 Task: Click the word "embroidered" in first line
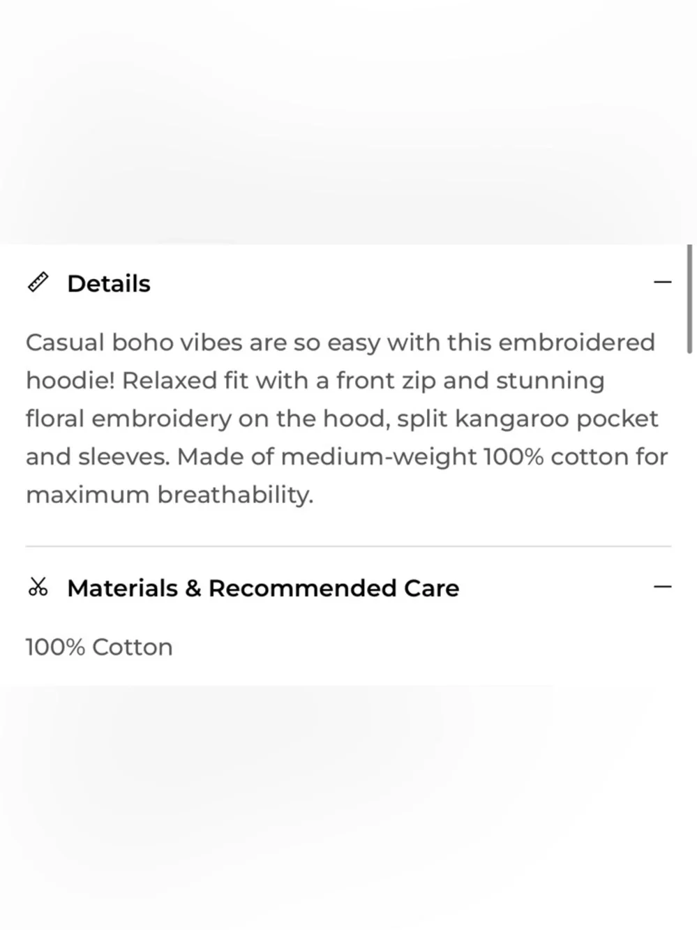[x=576, y=343]
